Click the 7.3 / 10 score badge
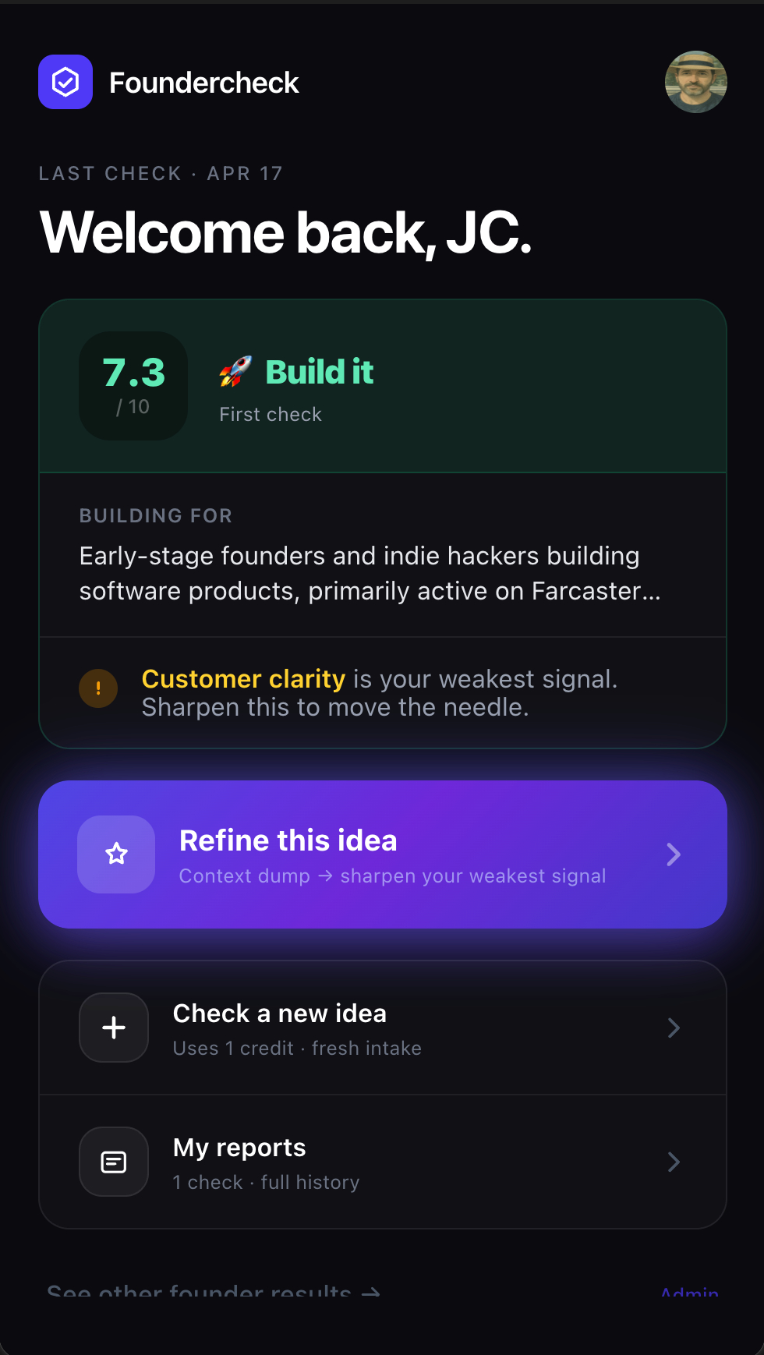This screenshot has height=1355, width=764. [x=133, y=386]
